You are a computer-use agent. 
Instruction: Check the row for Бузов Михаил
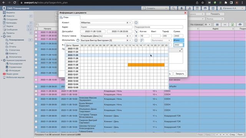click(x=36, y=105)
